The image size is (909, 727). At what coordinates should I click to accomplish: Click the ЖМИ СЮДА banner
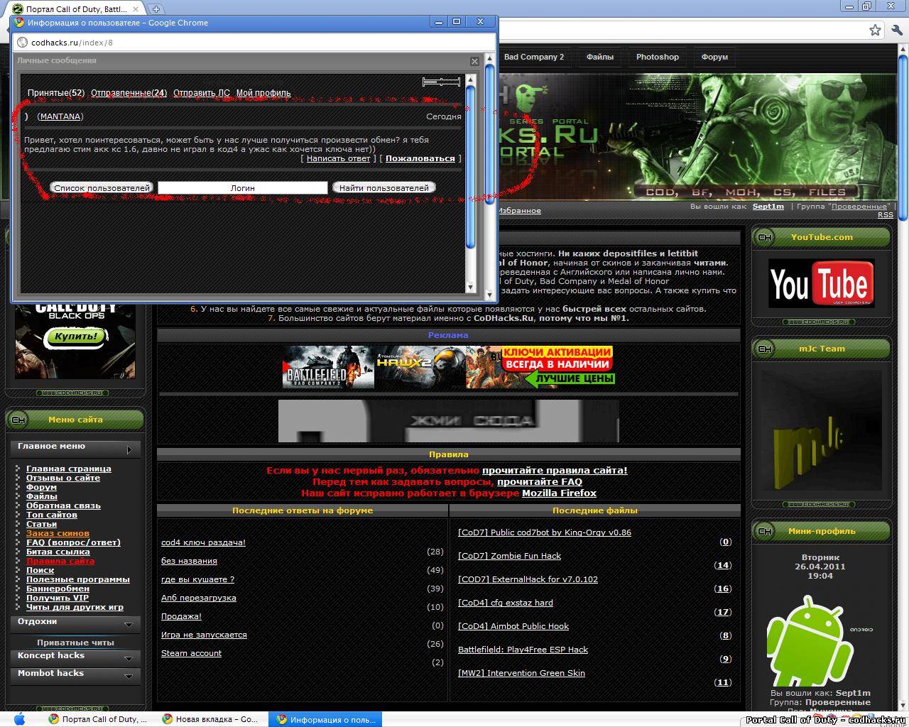click(448, 420)
